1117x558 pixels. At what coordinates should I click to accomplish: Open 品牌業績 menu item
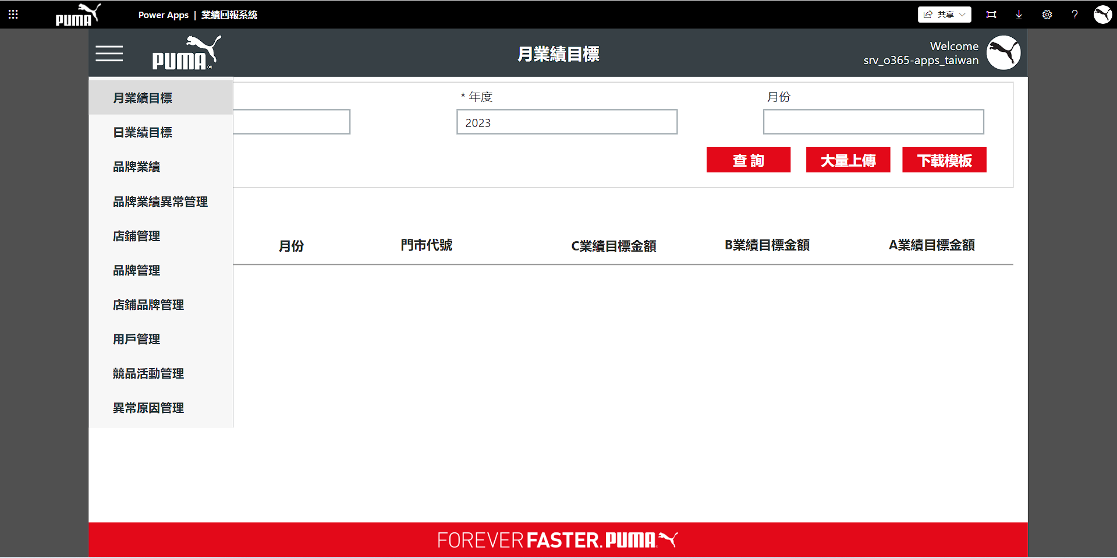point(161,167)
